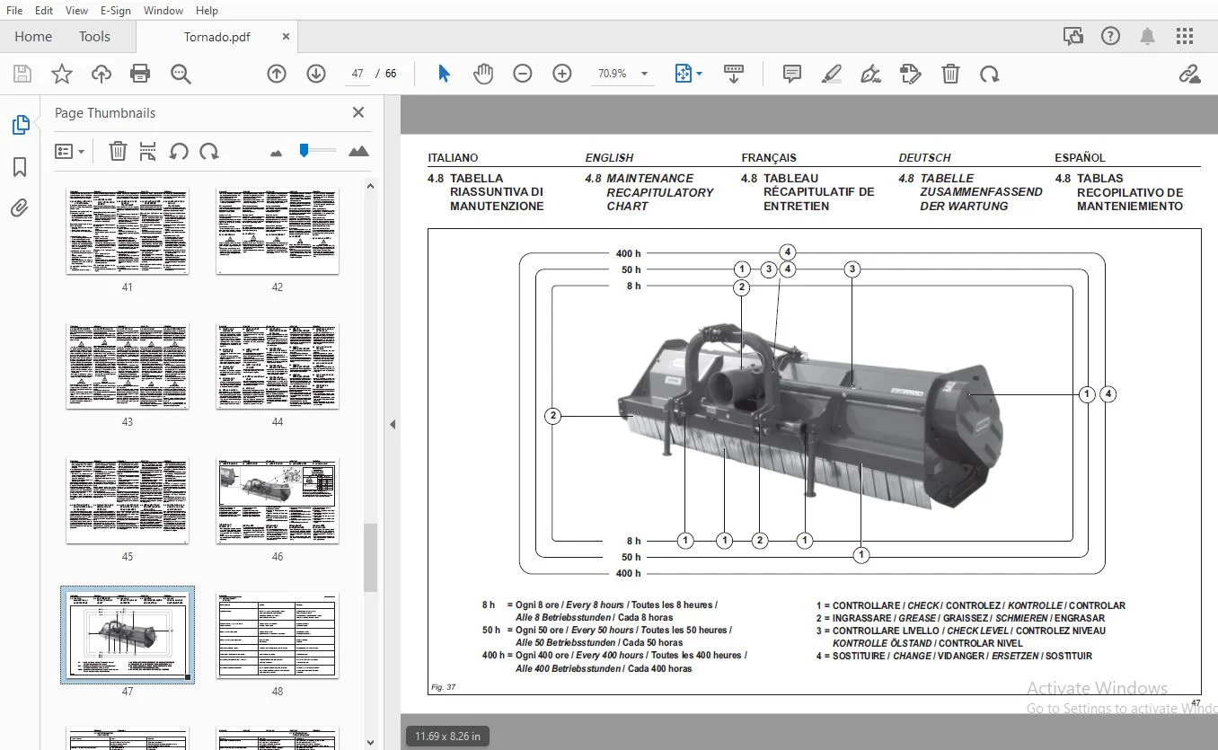Select the Tornado.pdf document tab
The image size is (1218, 750).
pyautogui.click(x=216, y=37)
